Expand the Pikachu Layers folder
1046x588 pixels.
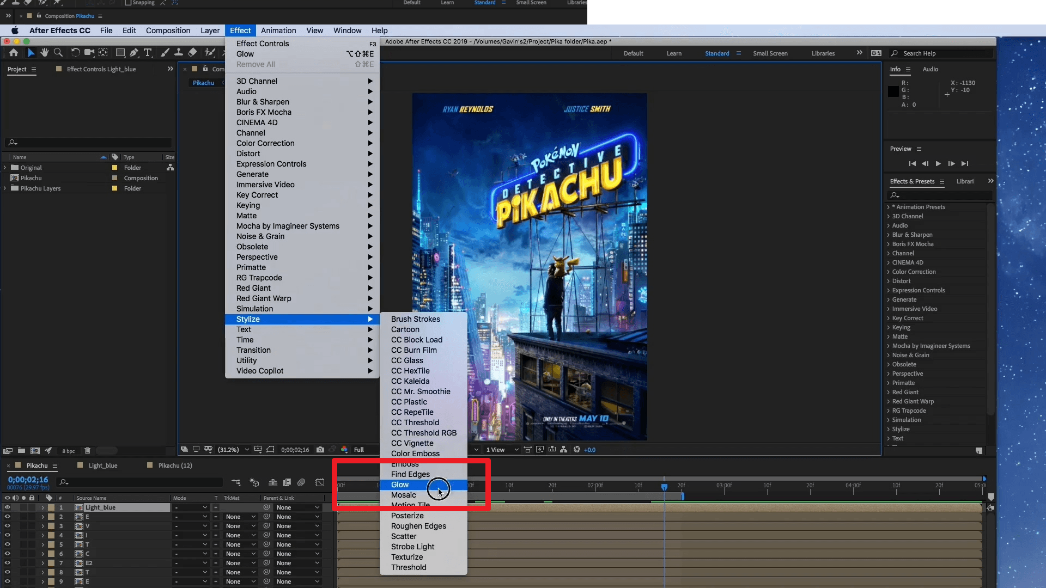tap(5, 188)
